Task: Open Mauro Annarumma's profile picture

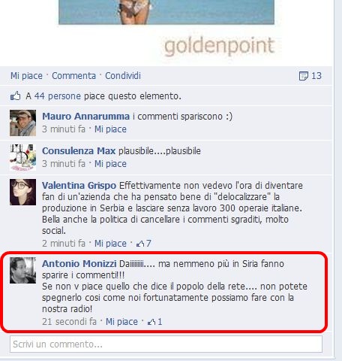Action: 22,123
